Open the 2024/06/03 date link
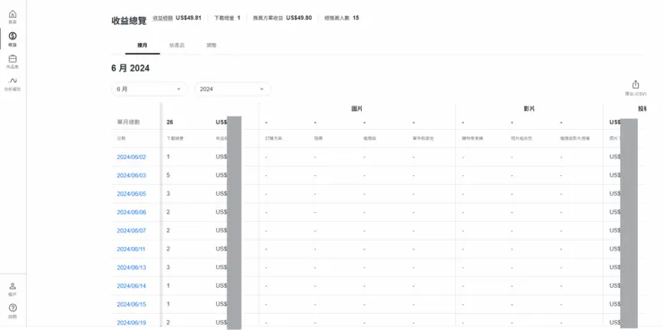The height and width of the screenshot is (330, 663). [132, 175]
